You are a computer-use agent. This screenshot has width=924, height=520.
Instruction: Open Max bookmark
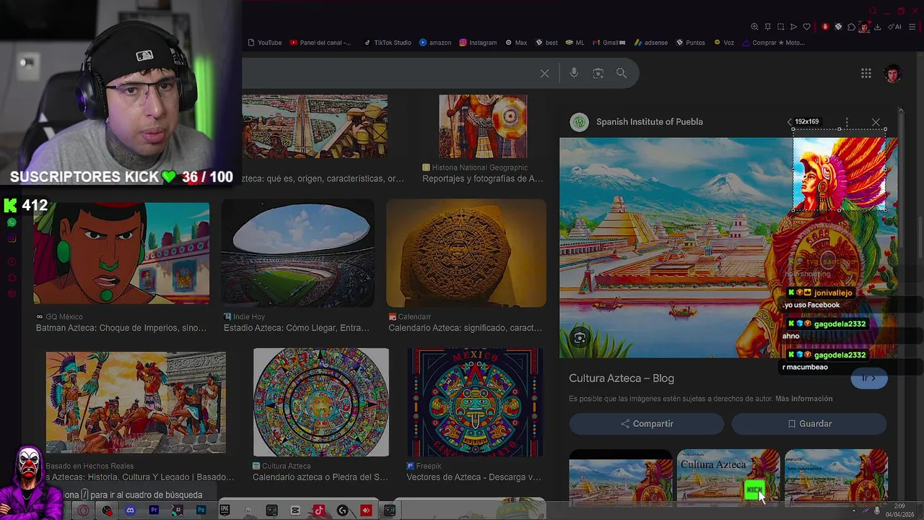pyautogui.click(x=516, y=43)
